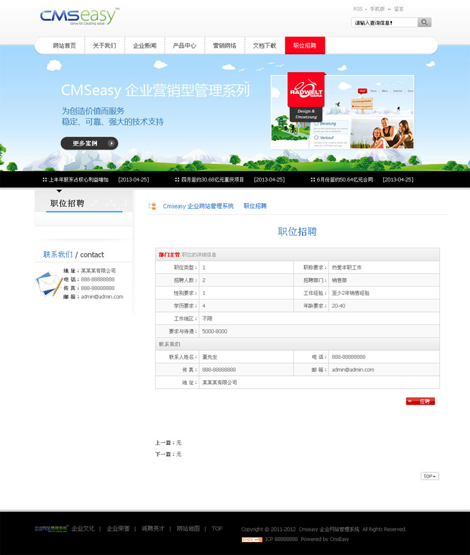Viewport: 470px width, 555px height.
Task: Open the 产品中心 navigation menu
Action: pyautogui.click(x=184, y=46)
